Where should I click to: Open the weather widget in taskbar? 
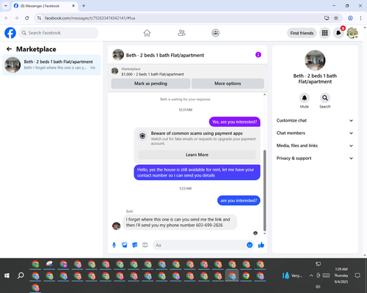point(292,275)
